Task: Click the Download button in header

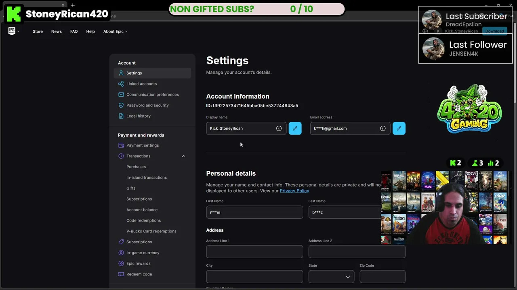Action: click(x=494, y=31)
